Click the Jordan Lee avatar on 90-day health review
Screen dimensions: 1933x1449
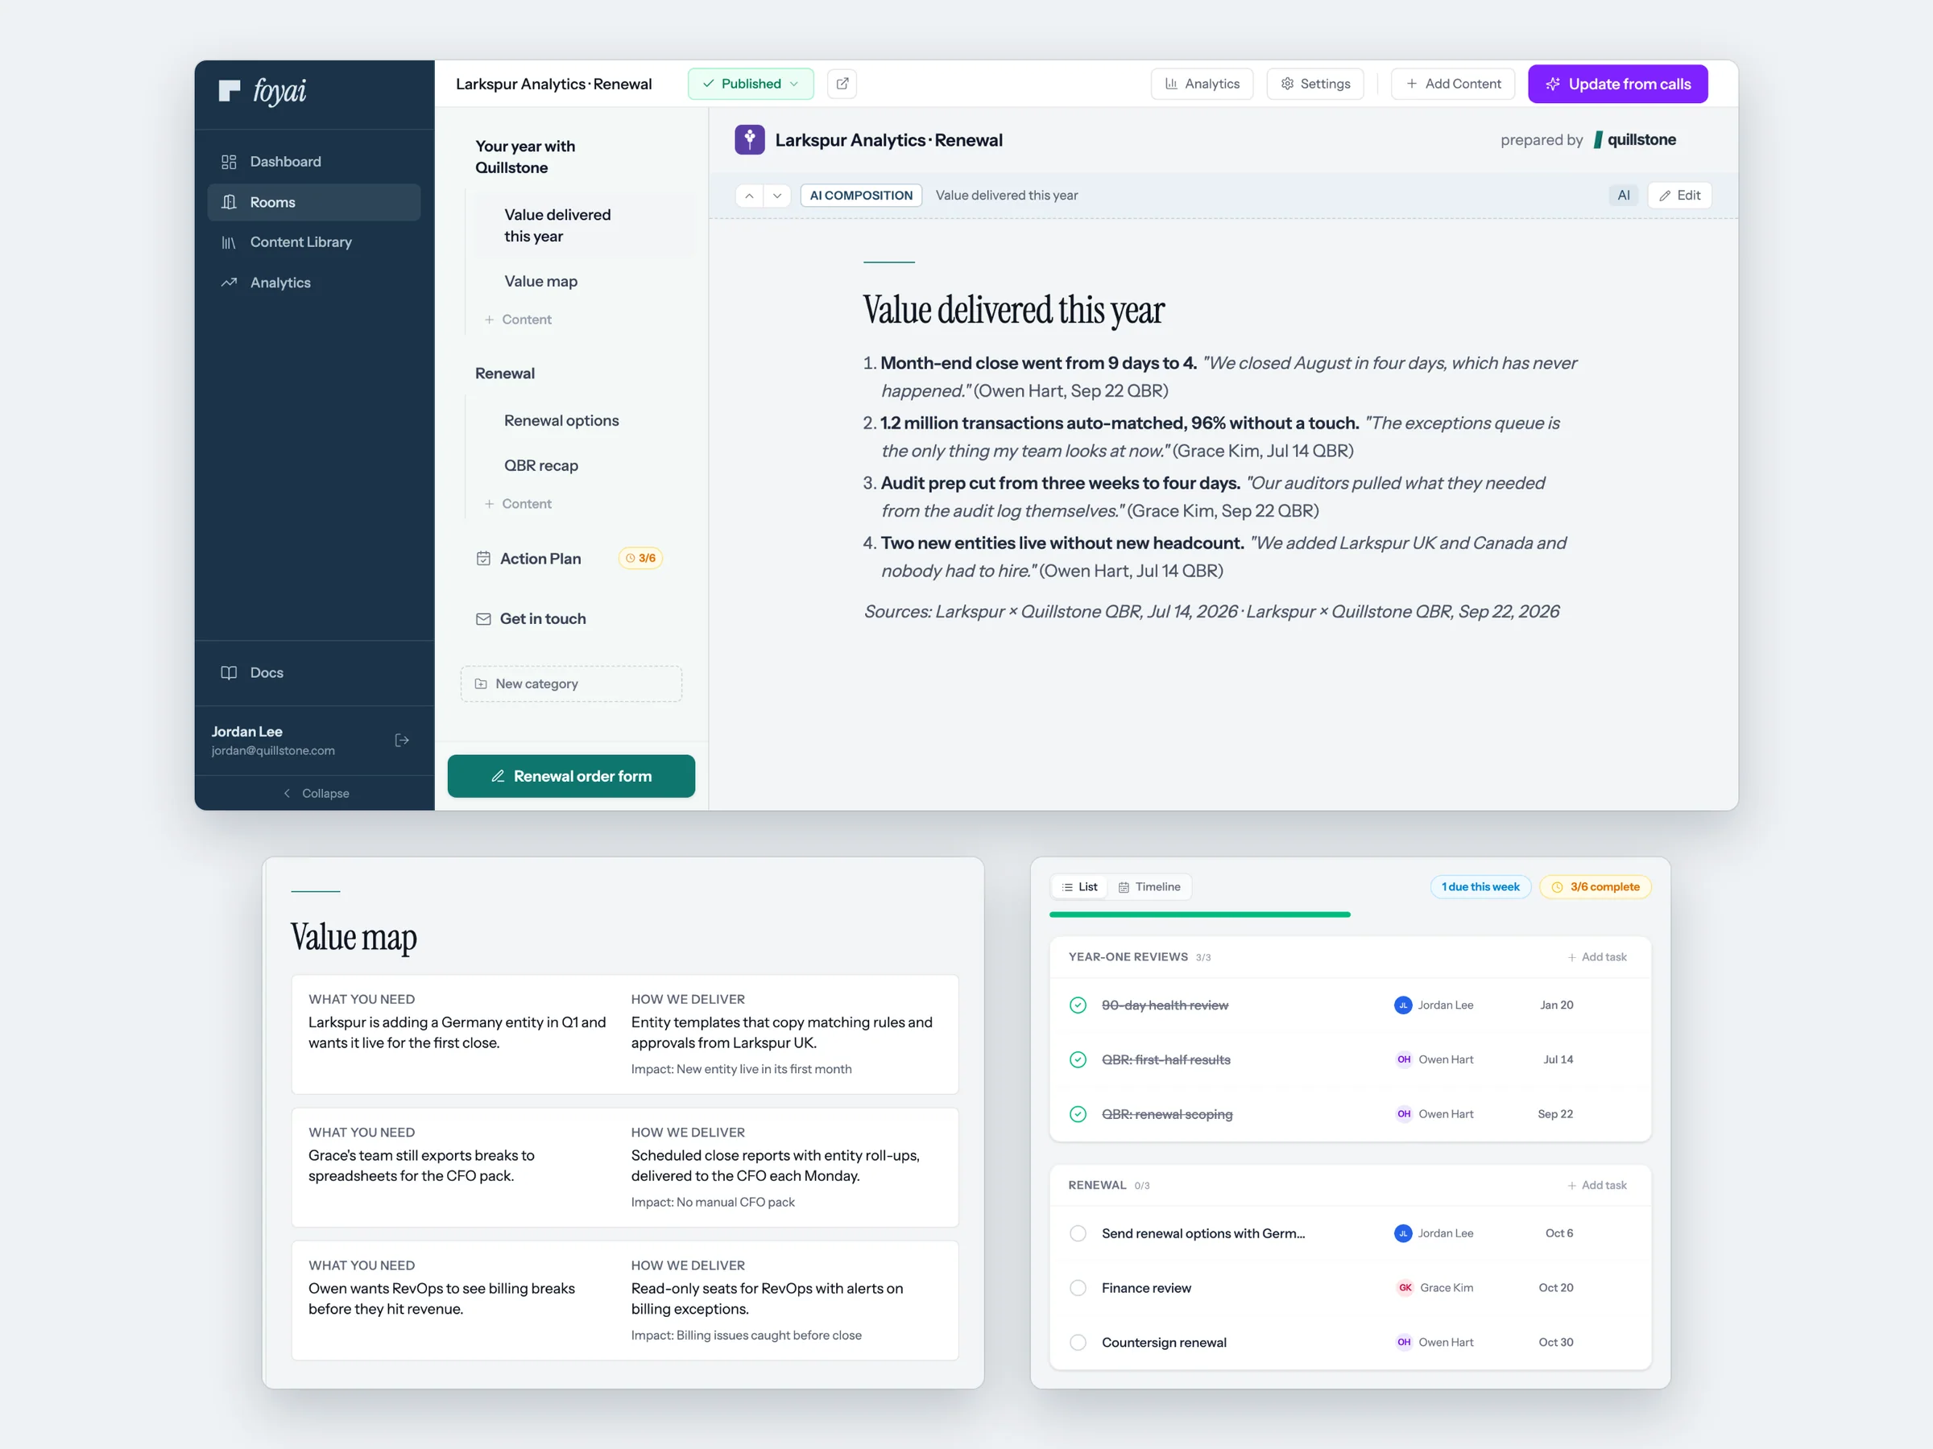pyautogui.click(x=1402, y=1005)
